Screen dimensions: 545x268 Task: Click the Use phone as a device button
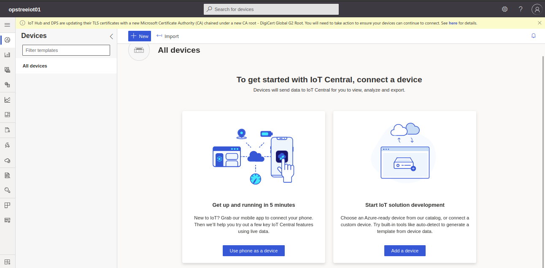(254, 251)
